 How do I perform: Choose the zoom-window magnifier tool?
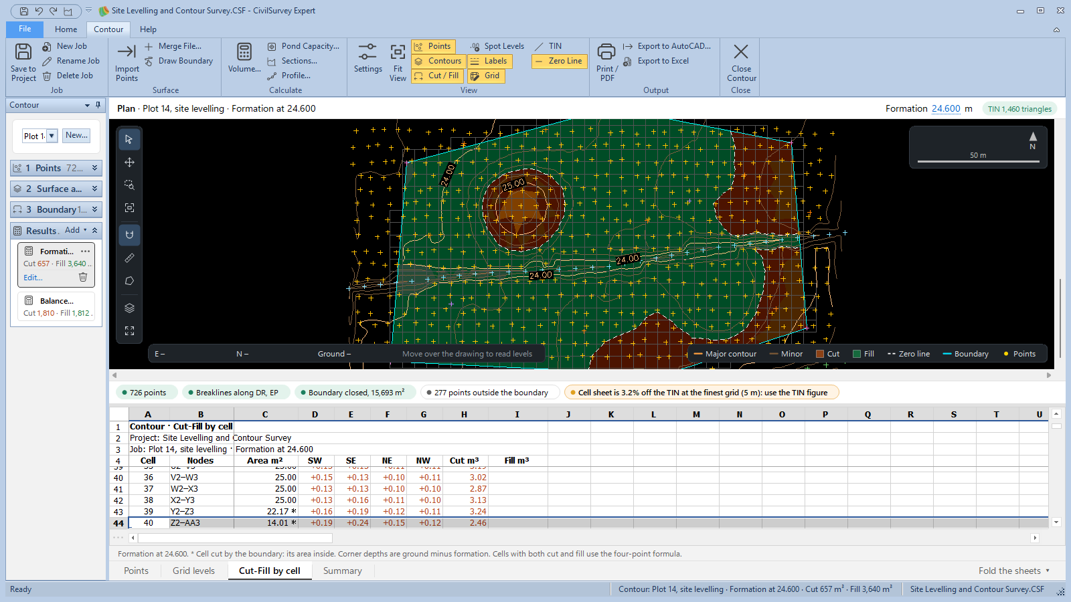pyautogui.click(x=129, y=185)
